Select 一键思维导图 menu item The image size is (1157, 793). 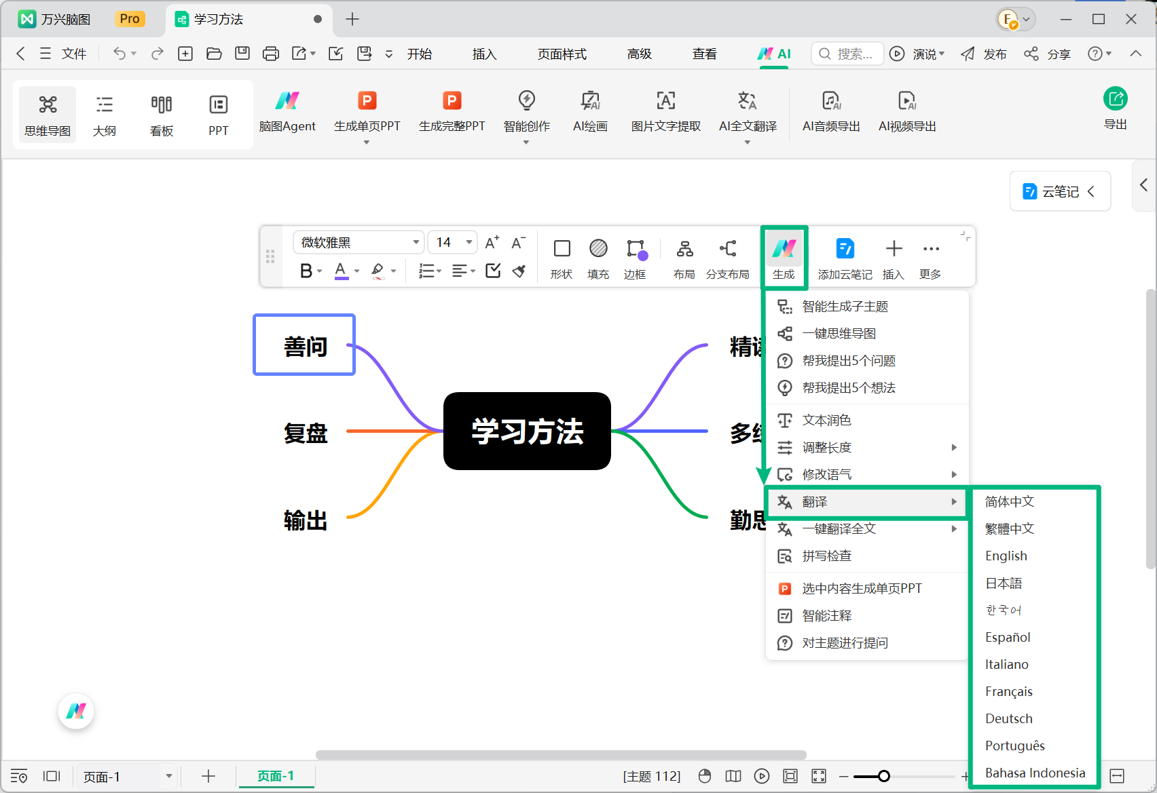pyautogui.click(x=867, y=333)
